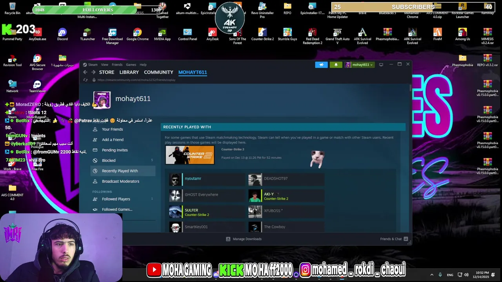Image resolution: width=502 pixels, height=282 pixels.
Task: Open the LIBRARY tab in Steam
Action: 129,72
